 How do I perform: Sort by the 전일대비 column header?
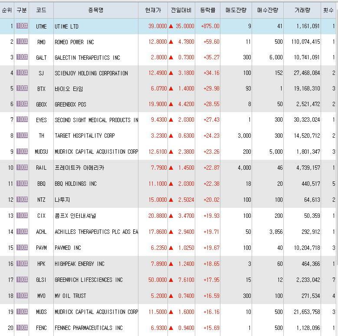(x=181, y=10)
